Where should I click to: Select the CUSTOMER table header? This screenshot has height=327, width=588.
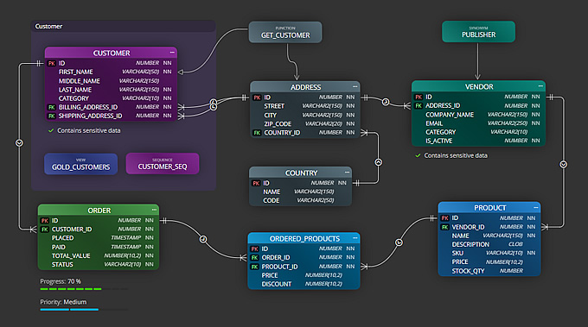click(x=111, y=53)
